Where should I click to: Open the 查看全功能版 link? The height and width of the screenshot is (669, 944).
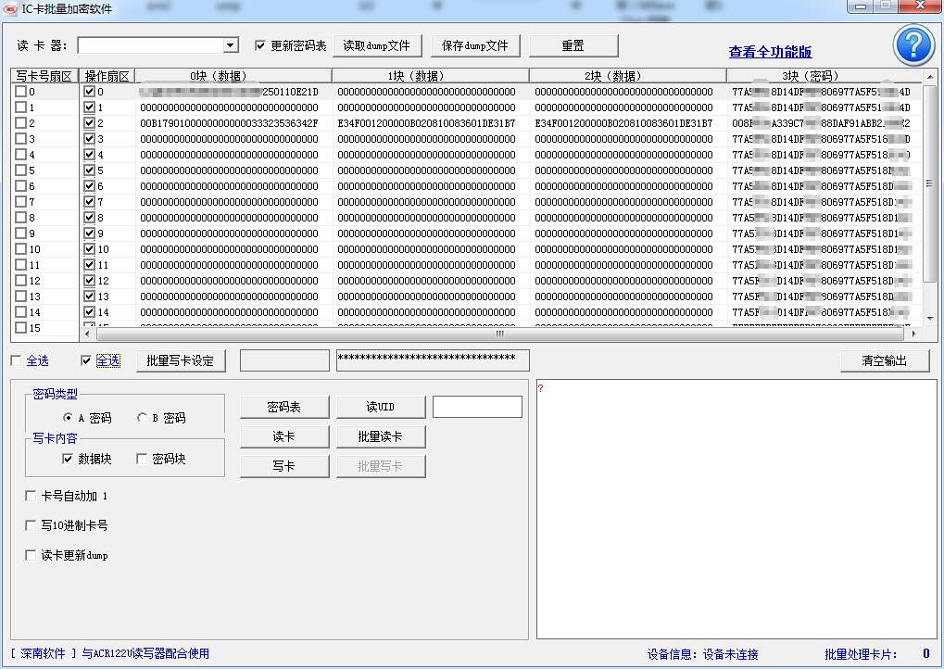[770, 52]
